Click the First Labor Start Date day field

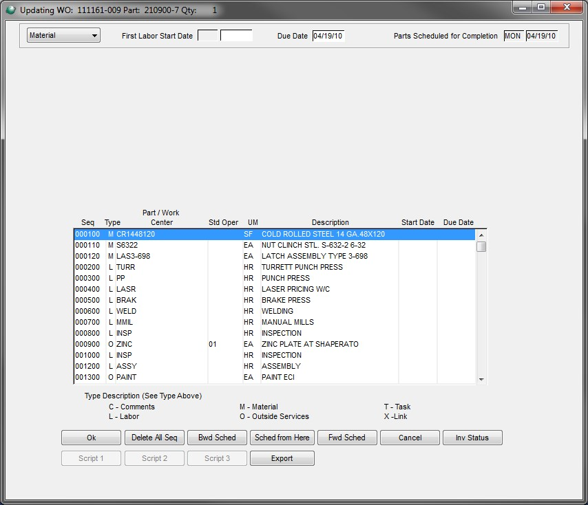click(207, 36)
